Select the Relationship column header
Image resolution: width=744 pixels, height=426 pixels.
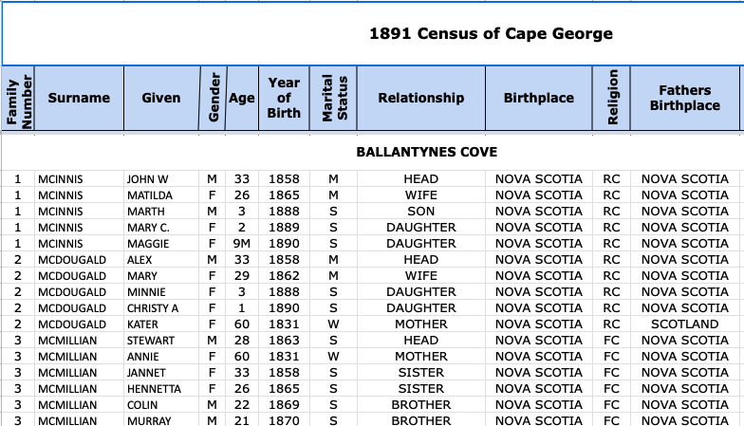[420, 98]
